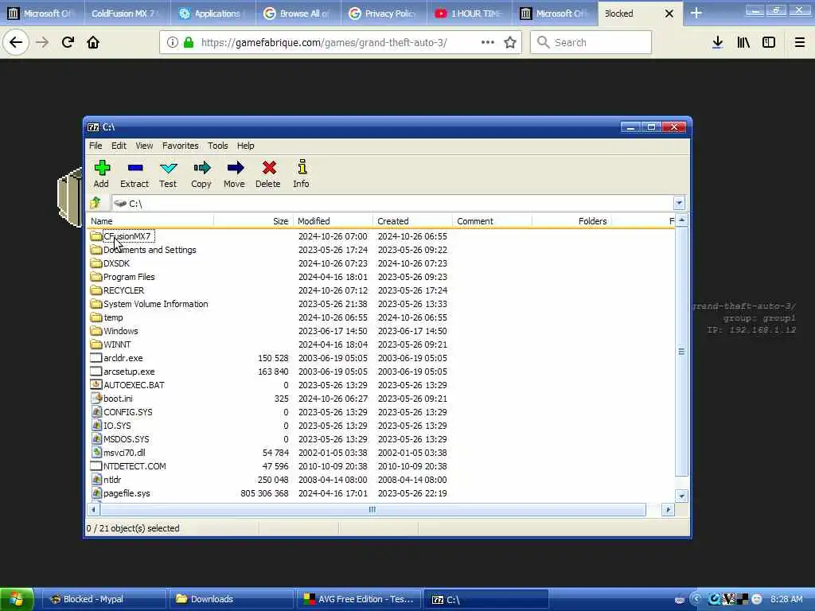The width and height of the screenshot is (815, 611).
Task: Select the CFusionMX7 folder icon
Action: [96, 236]
